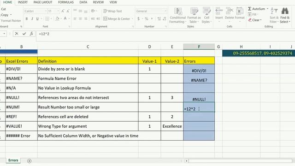Open Borders options
295x166 pixels.
(x=47, y=18)
